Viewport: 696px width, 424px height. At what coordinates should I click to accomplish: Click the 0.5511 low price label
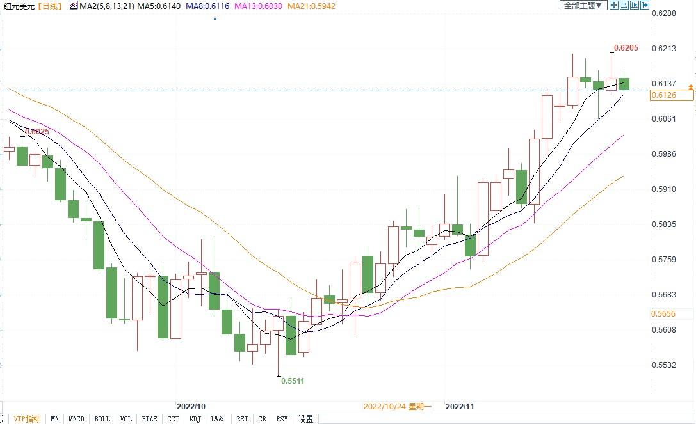point(293,381)
